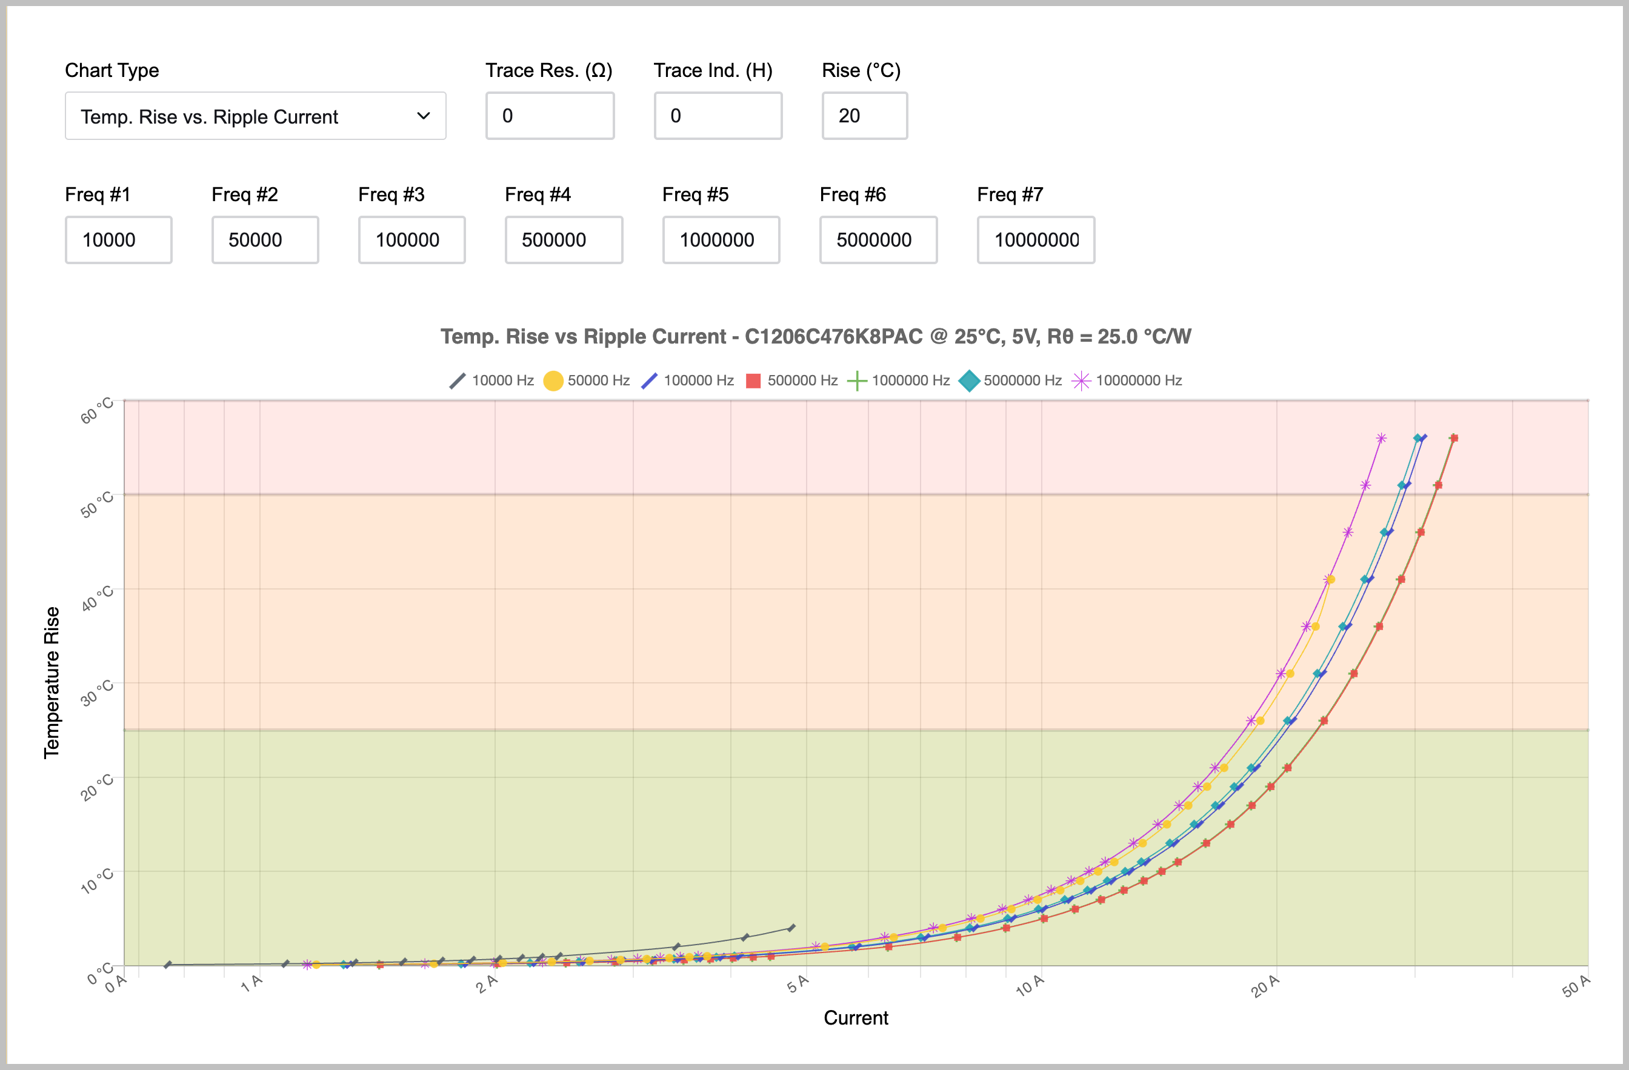1629x1070 pixels.
Task: Click the 'Freq #5' label
Action: coord(695,194)
